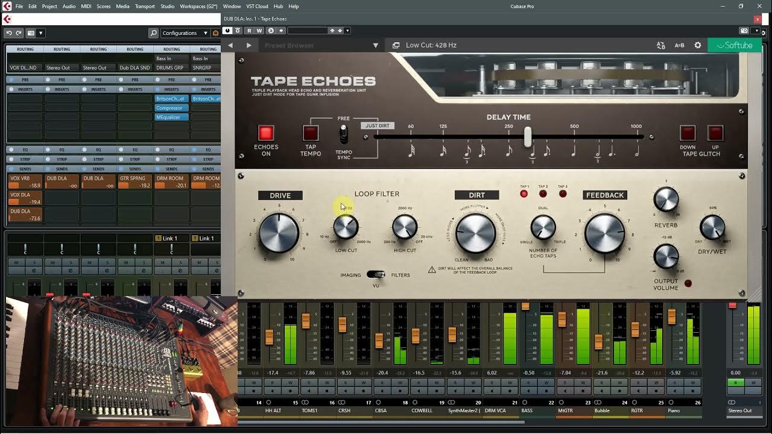The height and width of the screenshot is (434, 772).
Task: Open dropdown next to plug-in window camera
Action: [x=756, y=30]
